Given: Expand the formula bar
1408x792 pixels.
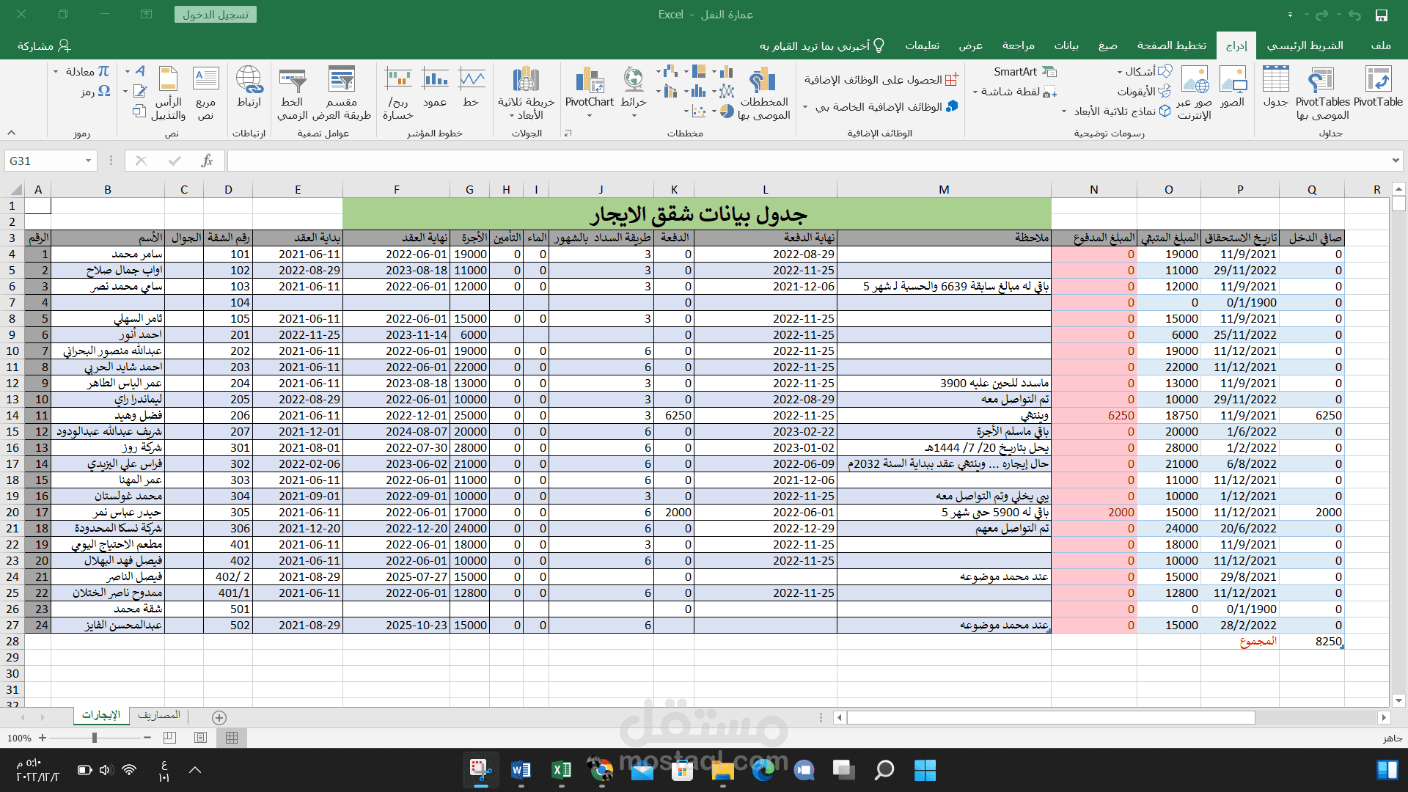Looking at the screenshot, I should (1395, 161).
